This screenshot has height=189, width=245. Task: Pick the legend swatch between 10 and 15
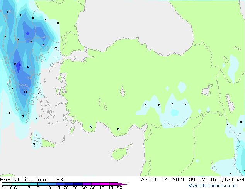point(51,184)
